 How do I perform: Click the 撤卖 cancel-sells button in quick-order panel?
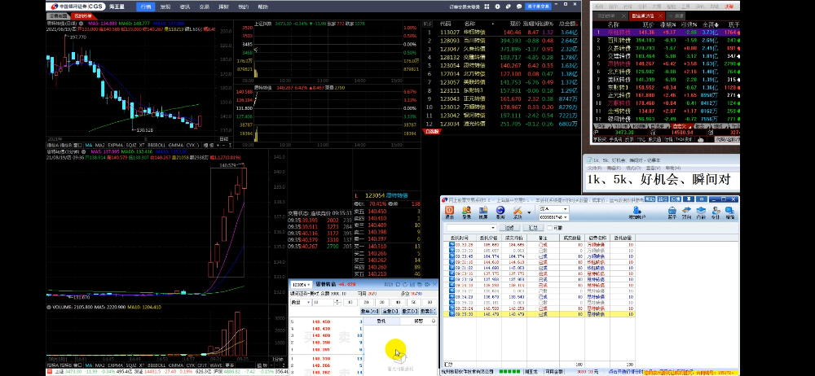click(x=429, y=311)
